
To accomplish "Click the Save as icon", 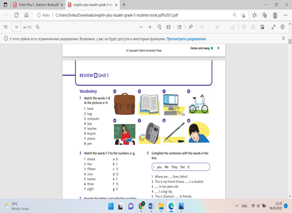I will tap(262, 27).
